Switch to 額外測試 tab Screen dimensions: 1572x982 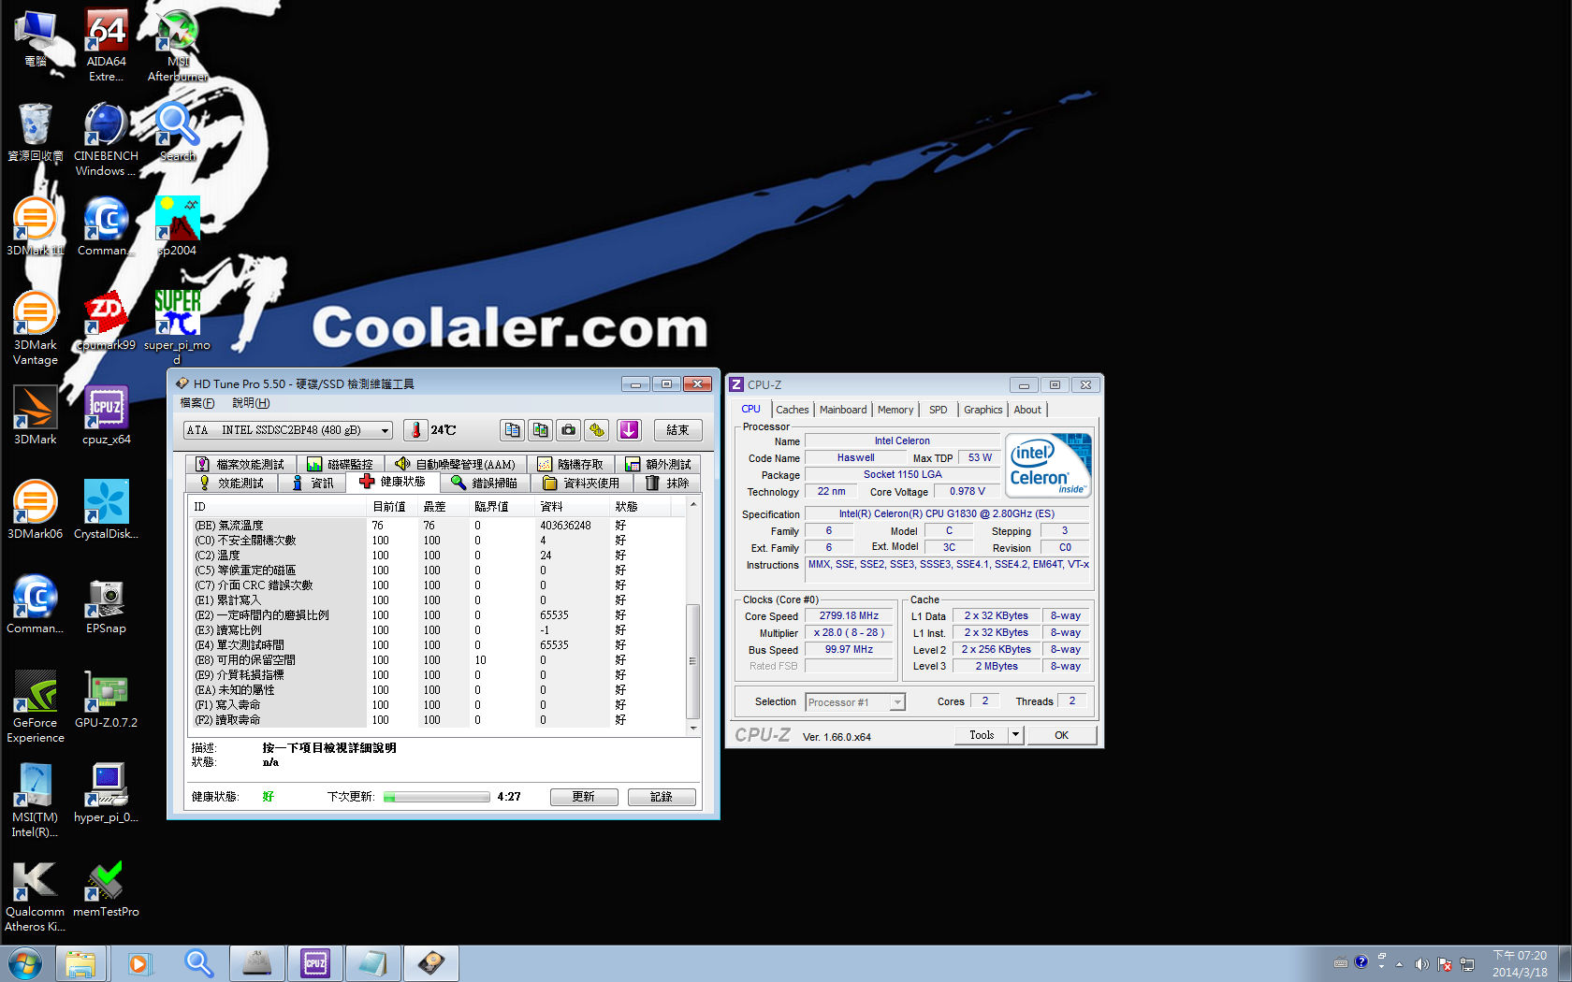coord(658,464)
